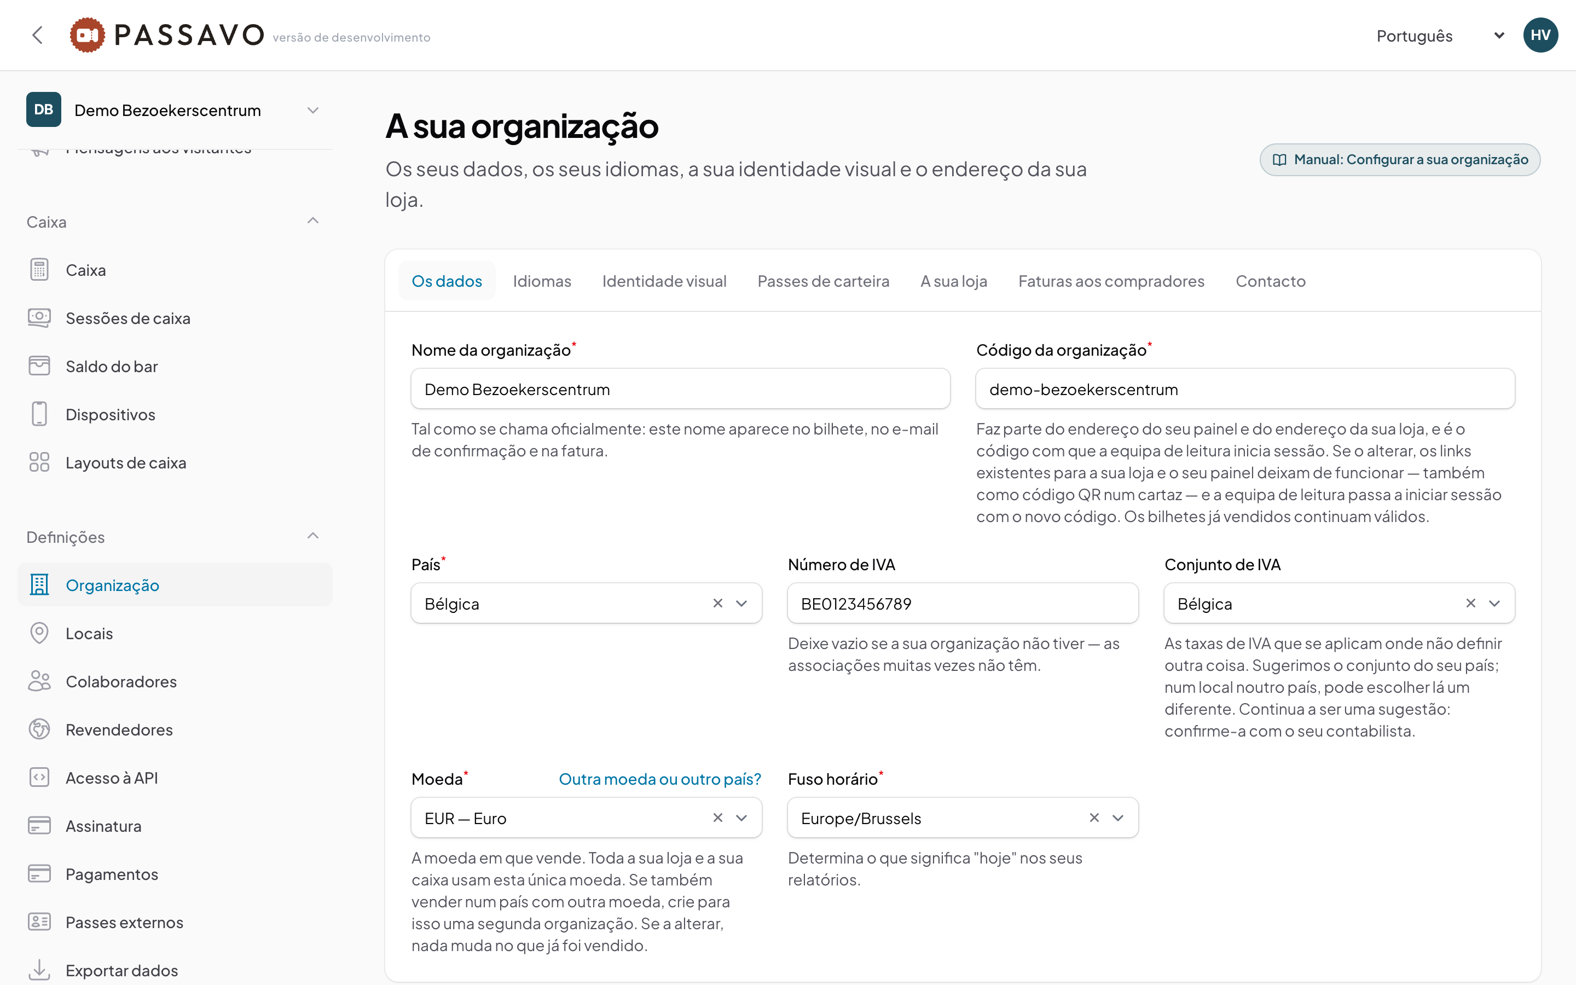This screenshot has height=985, width=1576.
Task: Click the back arrow in the header
Action: click(38, 35)
